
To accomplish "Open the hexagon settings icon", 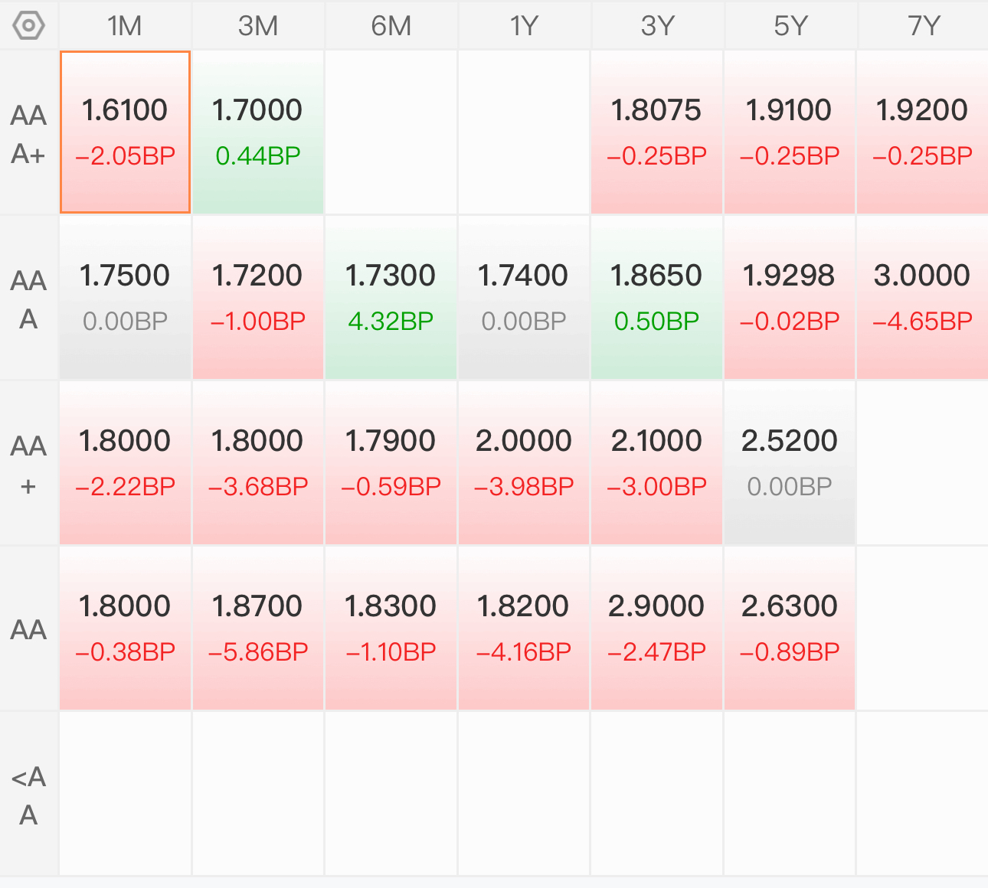I will pyautogui.click(x=28, y=26).
